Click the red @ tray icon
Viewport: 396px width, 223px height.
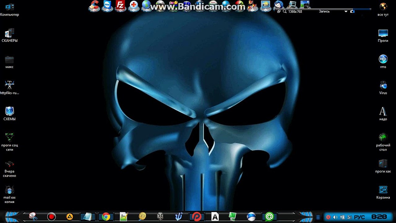(x=328, y=217)
